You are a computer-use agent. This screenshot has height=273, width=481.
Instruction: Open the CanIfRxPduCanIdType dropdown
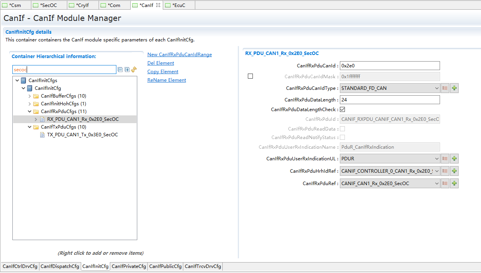click(x=437, y=88)
